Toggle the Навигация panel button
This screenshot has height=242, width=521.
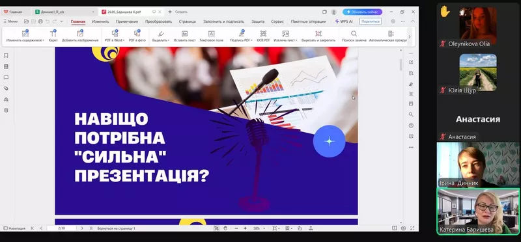[x=14, y=228]
